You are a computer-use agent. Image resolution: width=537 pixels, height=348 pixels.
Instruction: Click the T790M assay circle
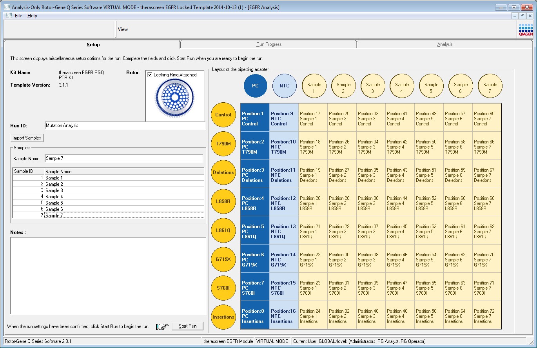(223, 144)
